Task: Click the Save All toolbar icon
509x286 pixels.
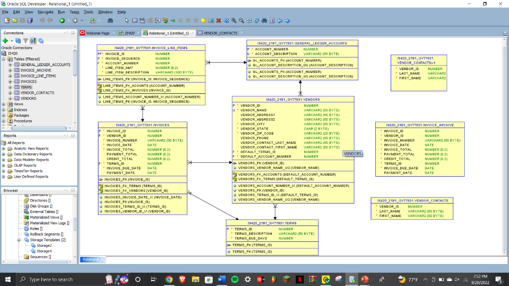Action: (30, 20)
